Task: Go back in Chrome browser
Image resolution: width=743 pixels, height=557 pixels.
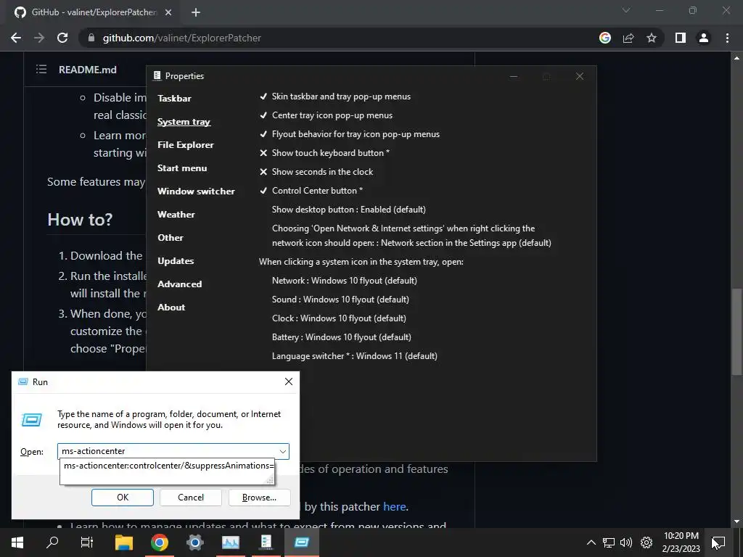Action: 16,38
